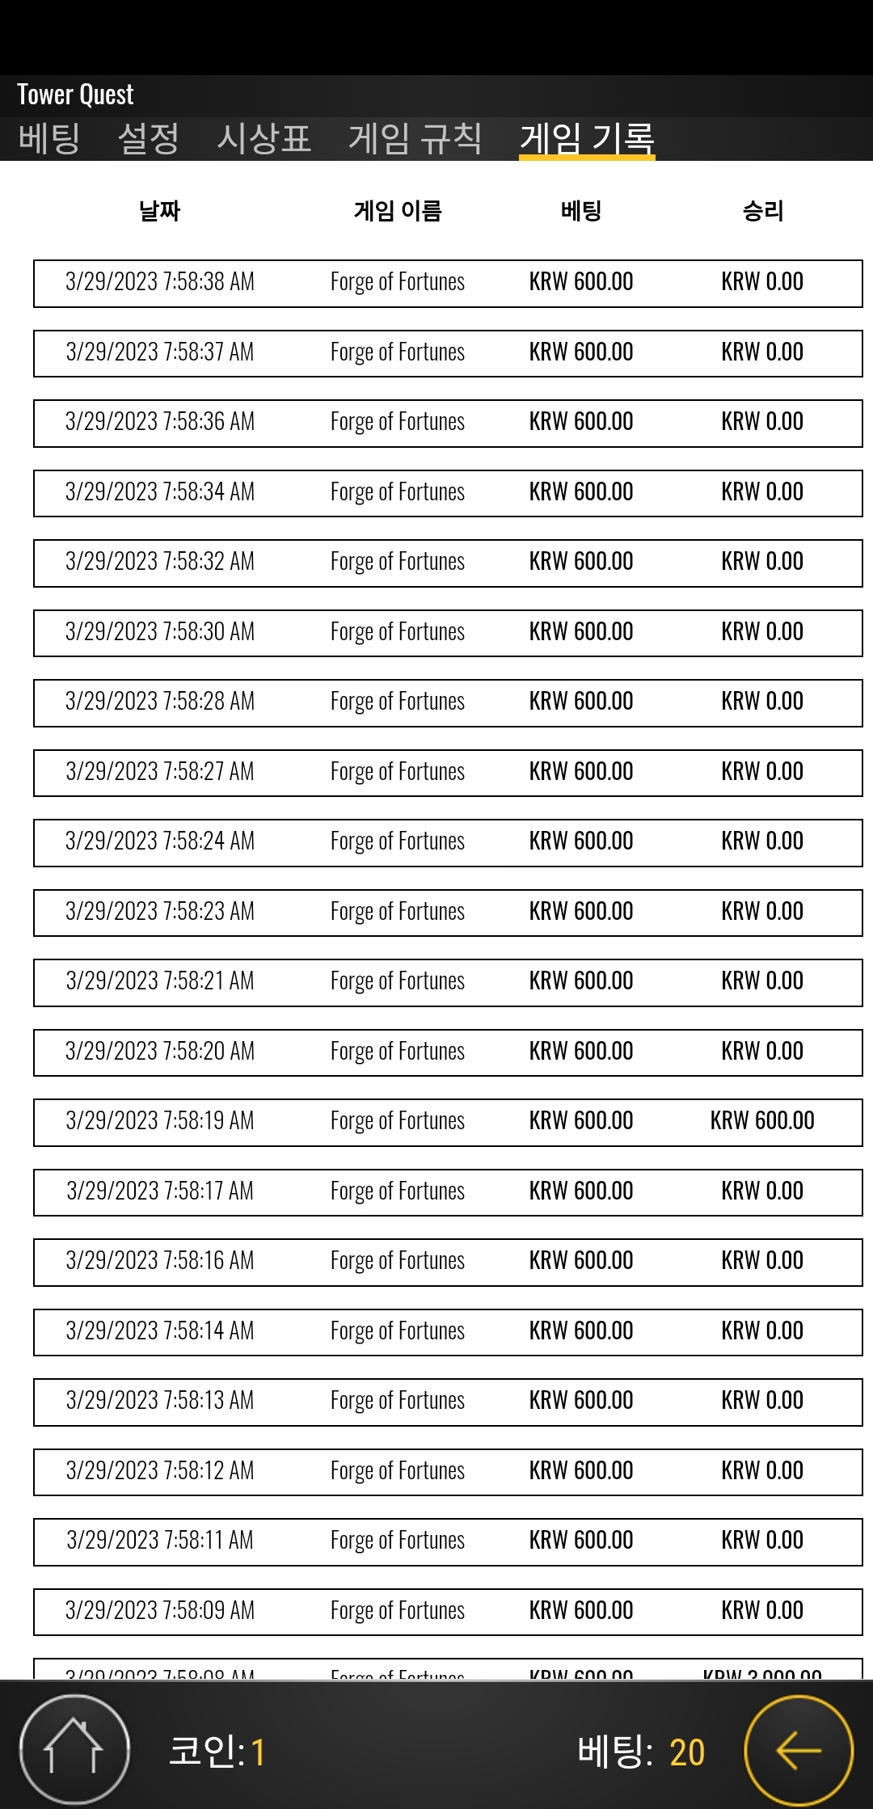Click the 게임 이름 column header
Screen dimensions: 873x1809
point(398,211)
